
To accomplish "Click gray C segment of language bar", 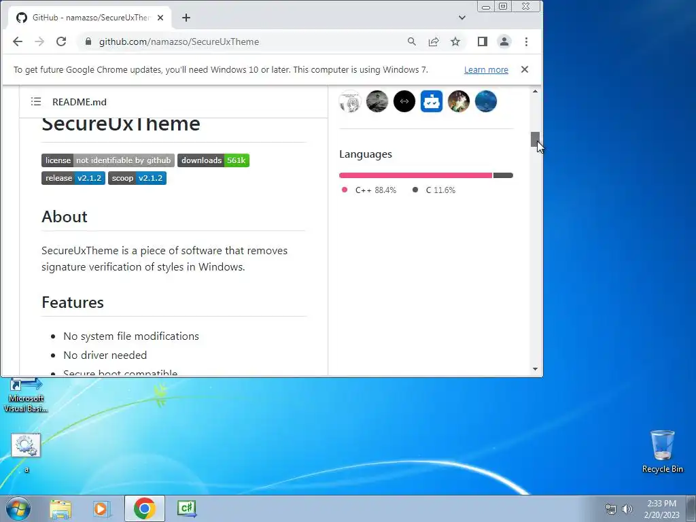I will 504,175.
